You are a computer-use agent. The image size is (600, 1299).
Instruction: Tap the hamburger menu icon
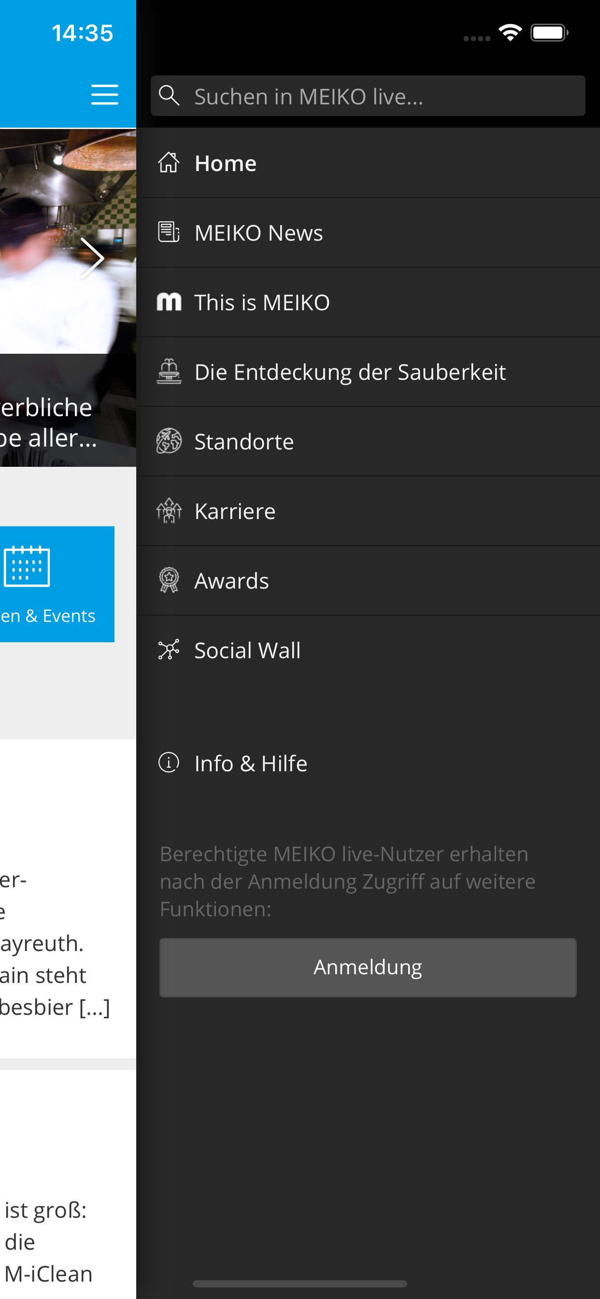[105, 95]
